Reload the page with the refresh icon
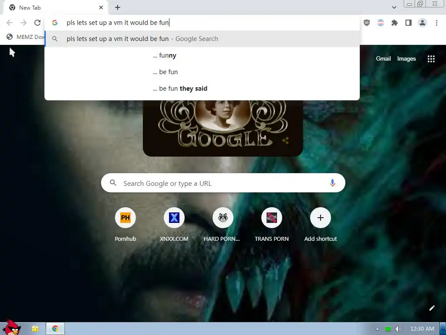Screen dimensions: 446x335 (37, 23)
